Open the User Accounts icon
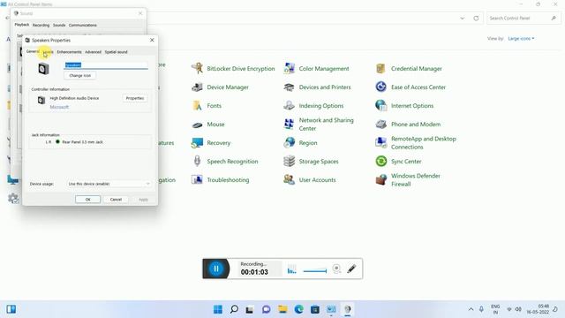 tap(289, 179)
